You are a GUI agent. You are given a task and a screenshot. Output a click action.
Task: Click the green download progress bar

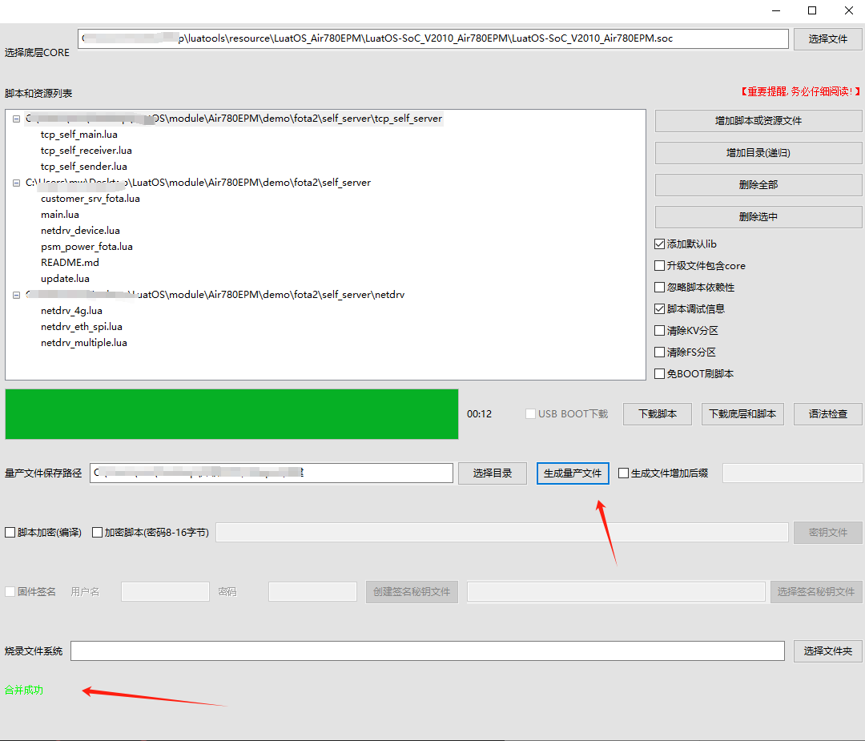(231, 414)
